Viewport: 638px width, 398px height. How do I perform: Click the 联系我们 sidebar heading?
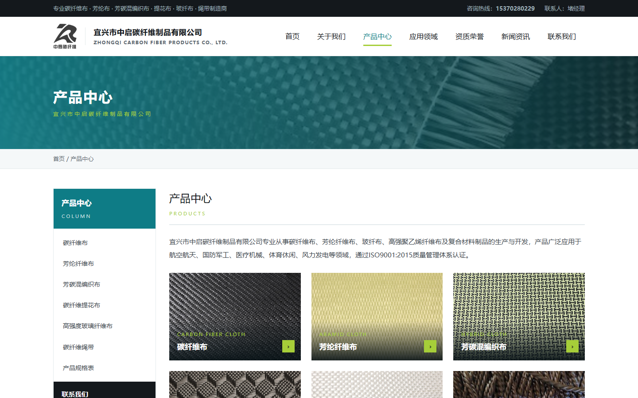(x=75, y=394)
